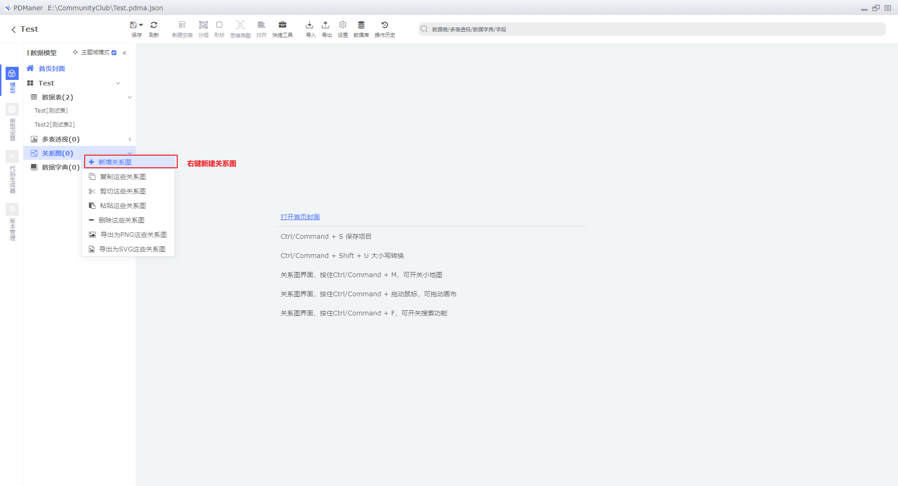Open the 快捷工具 toolbox icon
The image size is (898, 486).
click(x=282, y=25)
